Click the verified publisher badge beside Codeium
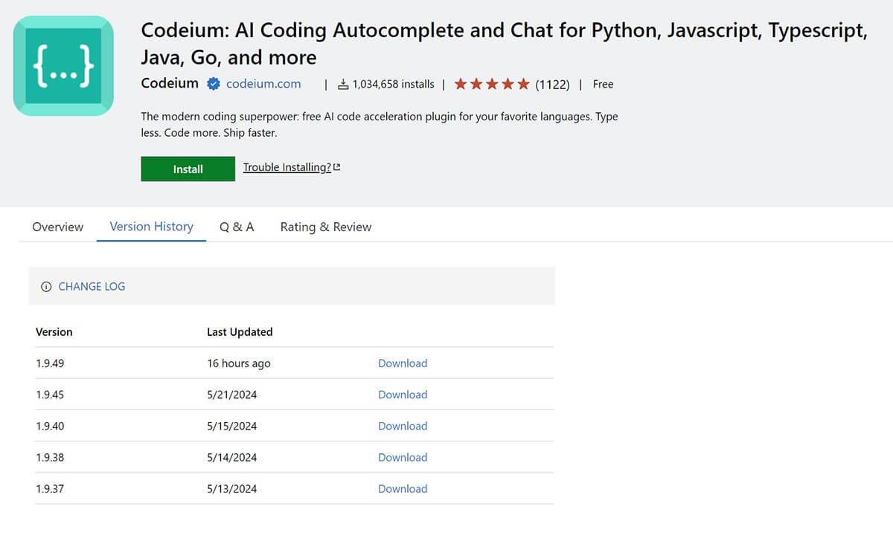This screenshot has height=535, width=893. tap(214, 84)
